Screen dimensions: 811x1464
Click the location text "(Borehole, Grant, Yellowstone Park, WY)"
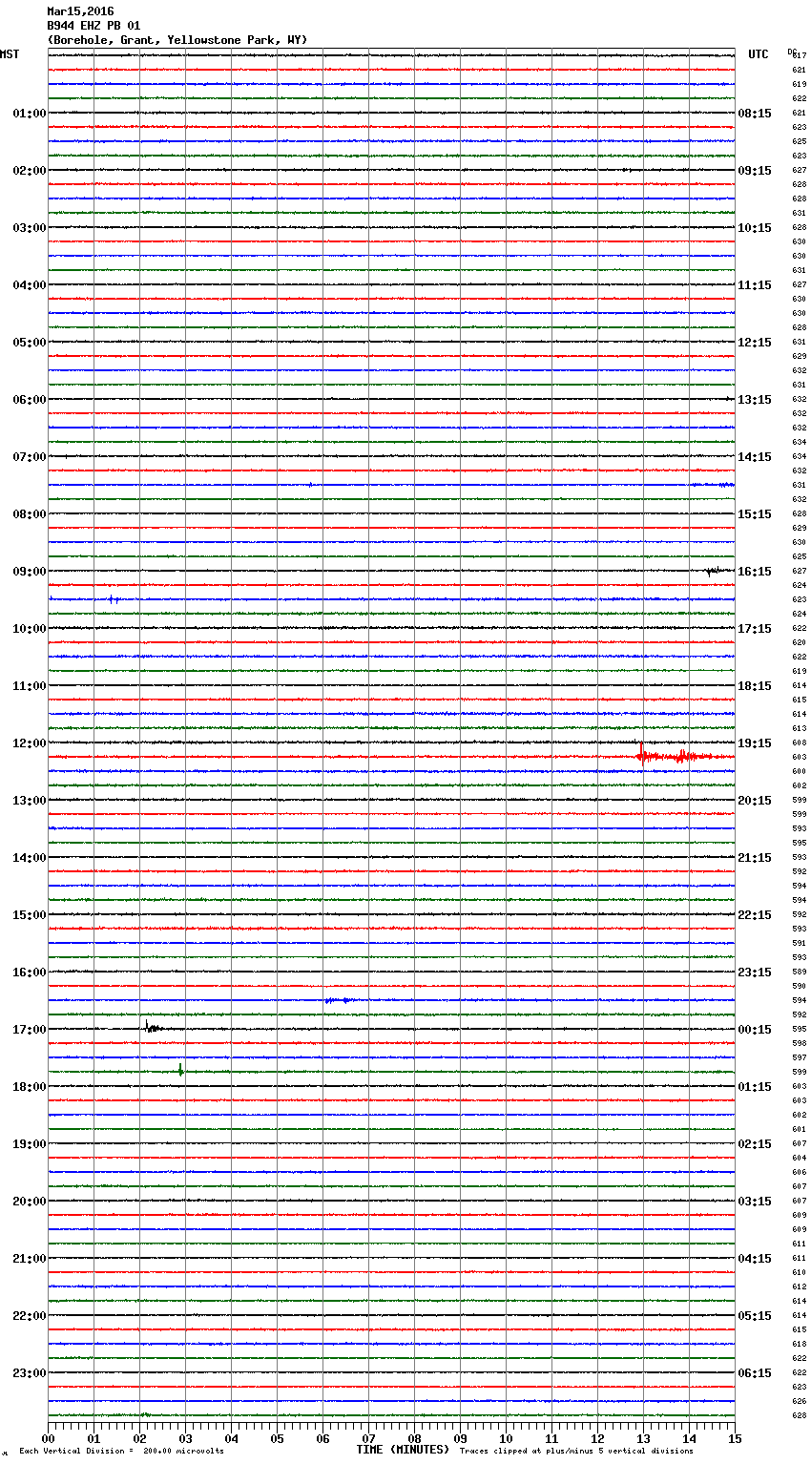tap(177, 40)
